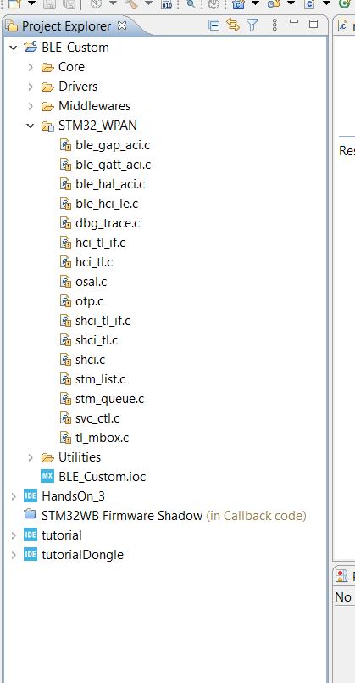Expand the Utilities folder

tap(31, 457)
